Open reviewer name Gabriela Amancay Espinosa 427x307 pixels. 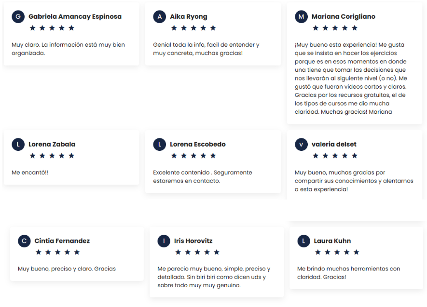[75, 16]
